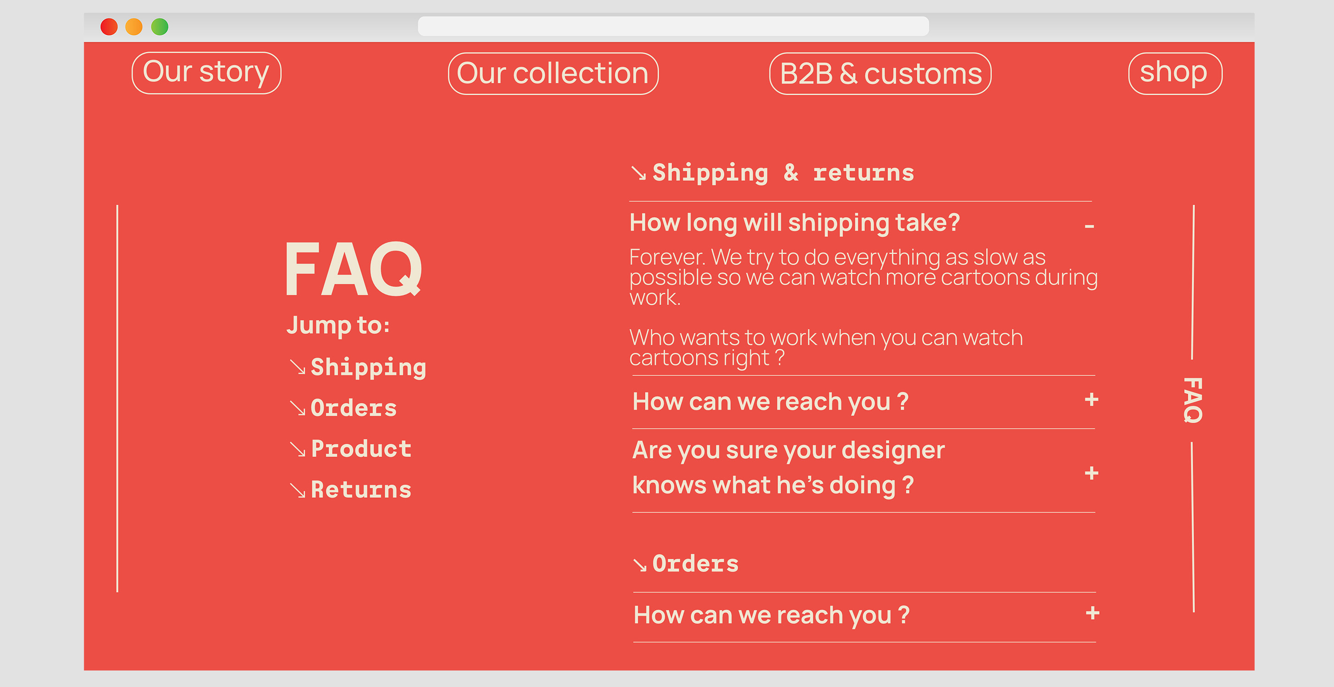Expand Orders 'How can we reach you' plus

pos(1093,613)
